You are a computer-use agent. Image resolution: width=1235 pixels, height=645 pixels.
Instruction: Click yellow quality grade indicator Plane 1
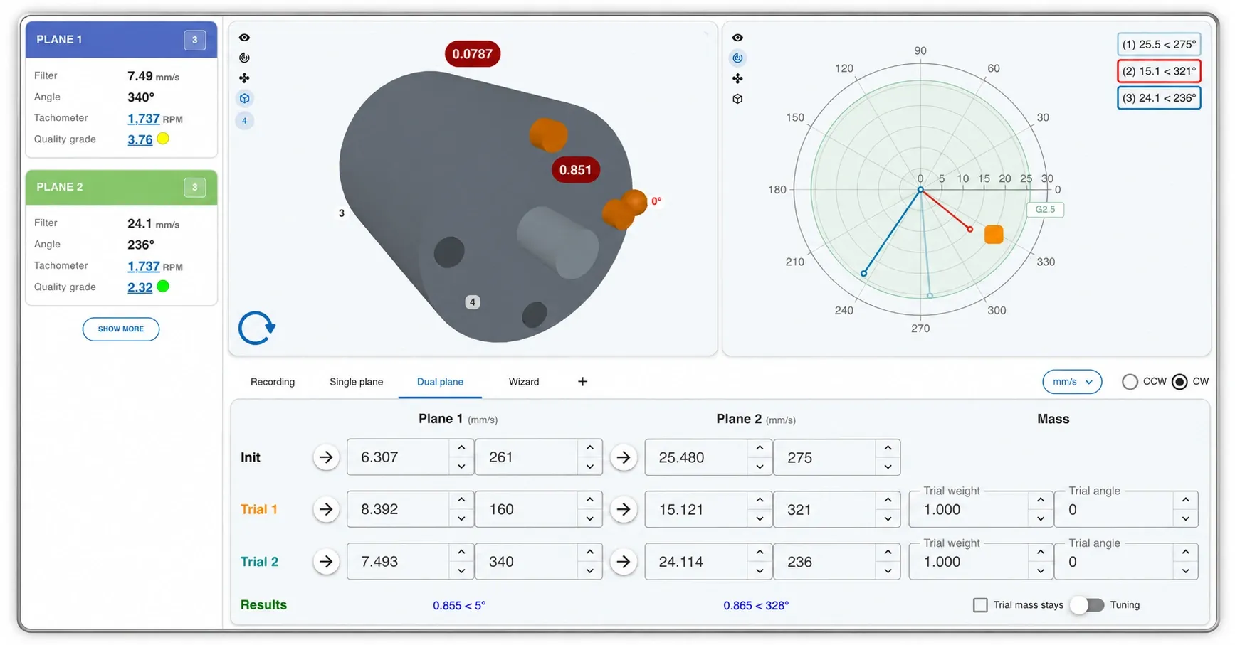click(x=163, y=139)
